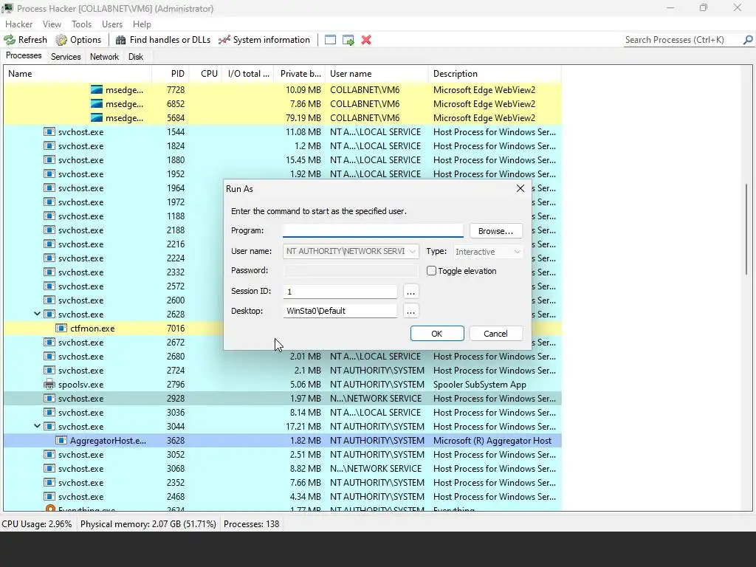The image size is (756, 567).
Task: Click 'Microsoft (R) Aggregator Host' description
Action: [492, 440]
